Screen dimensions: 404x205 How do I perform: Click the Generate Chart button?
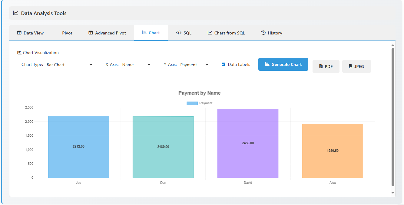point(283,64)
